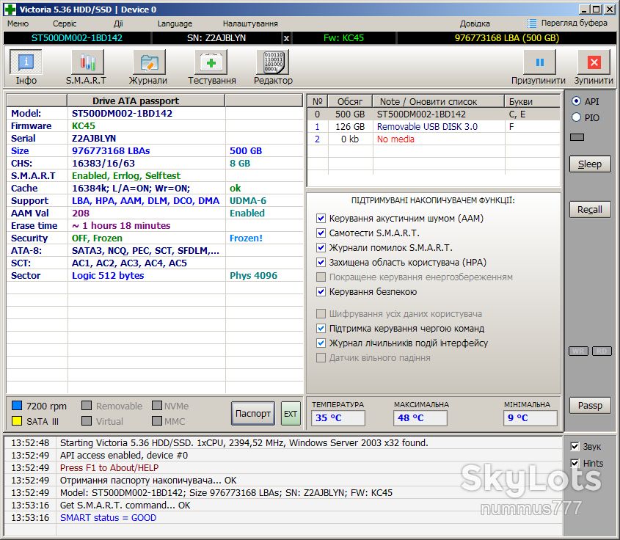The height and width of the screenshot is (540, 620).
Task: Click the green EXT button
Action: tap(291, 414)
